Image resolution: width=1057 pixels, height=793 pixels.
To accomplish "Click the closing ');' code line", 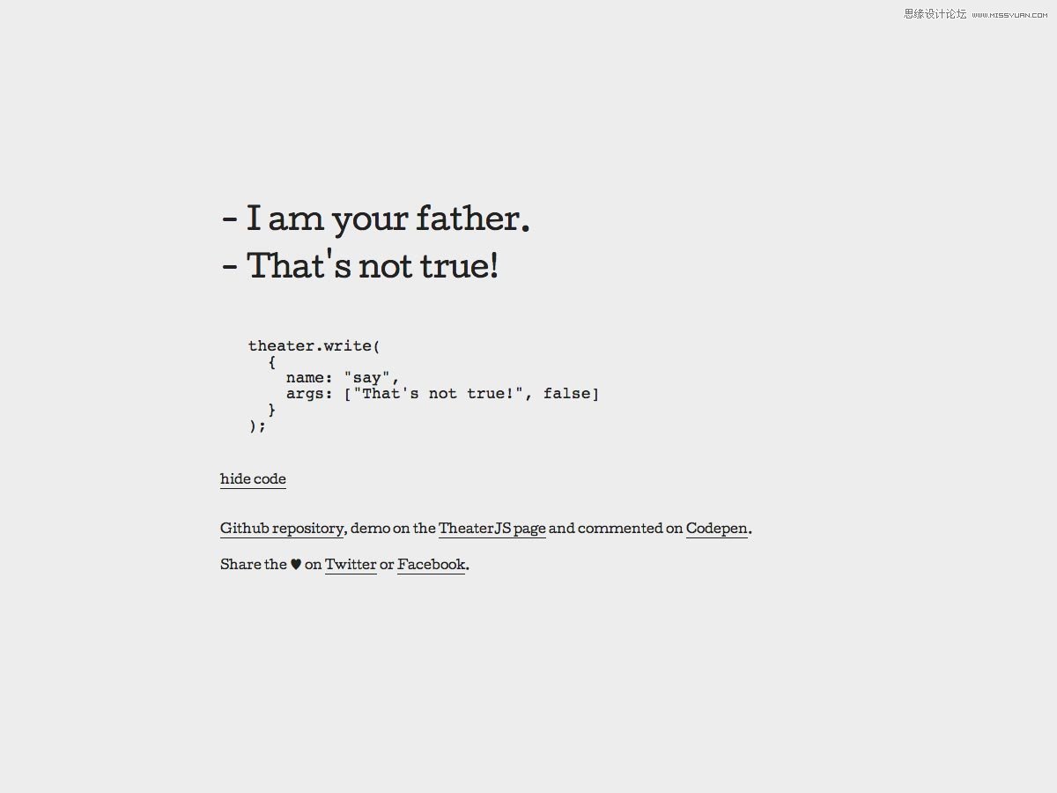I will (257, 426).
